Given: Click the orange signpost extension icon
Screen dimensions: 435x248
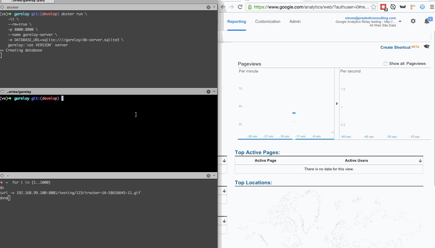Looking at the screenshot, I should tap(413, 7).
